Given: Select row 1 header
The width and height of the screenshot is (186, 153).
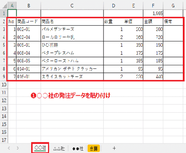Looking at the screenshot, I should click(x=4, y=13).
